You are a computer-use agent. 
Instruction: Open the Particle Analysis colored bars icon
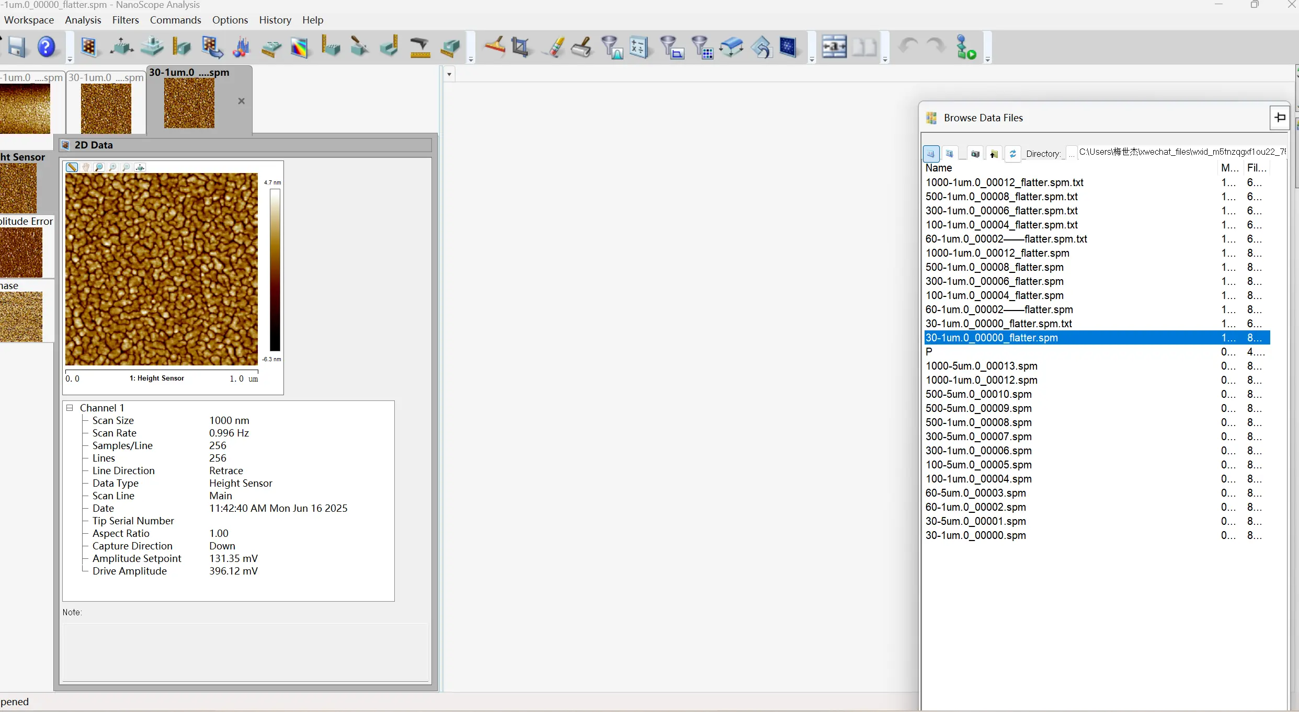(x=241, y=48)
